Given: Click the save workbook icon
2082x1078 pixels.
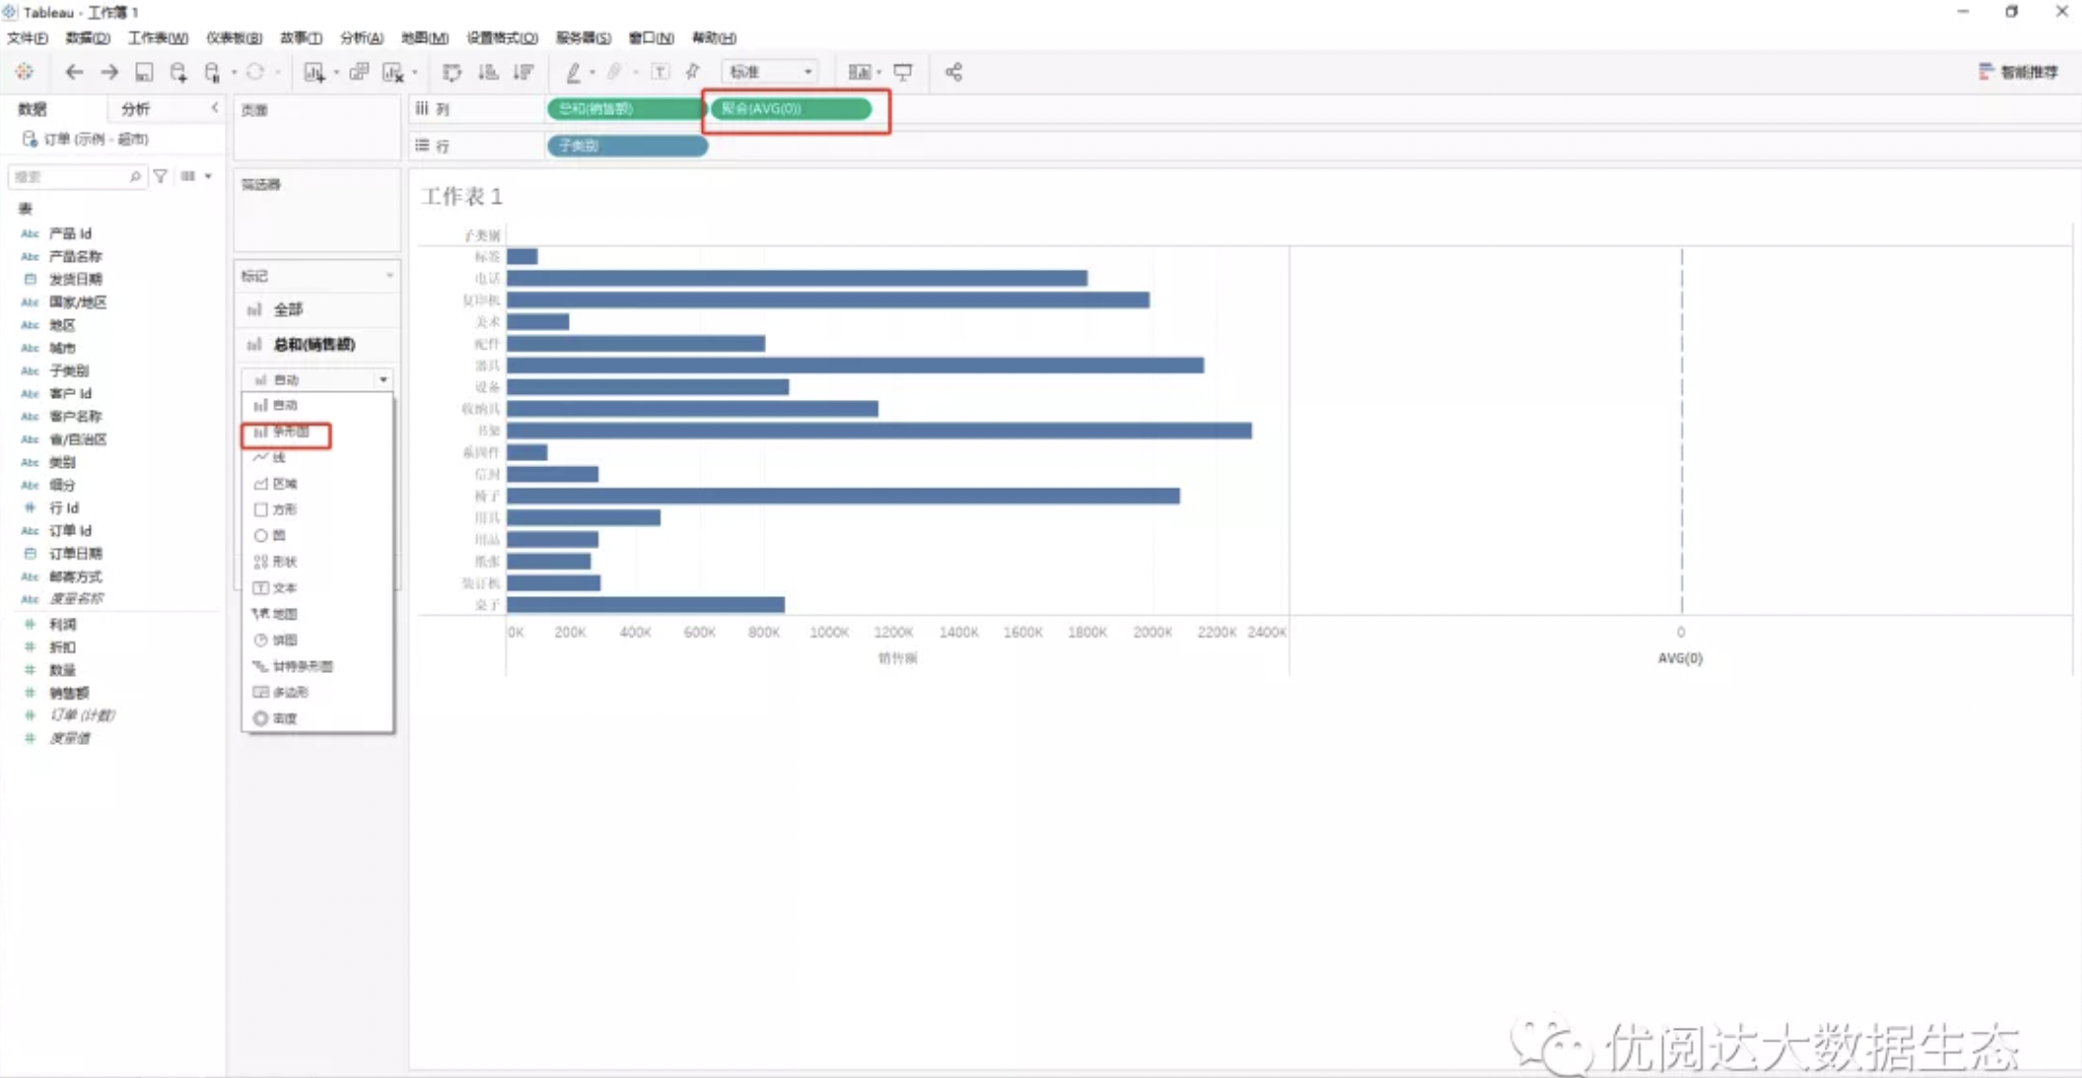Looking at the screenshot, I should pyautogui.click(x=144, y=72).
